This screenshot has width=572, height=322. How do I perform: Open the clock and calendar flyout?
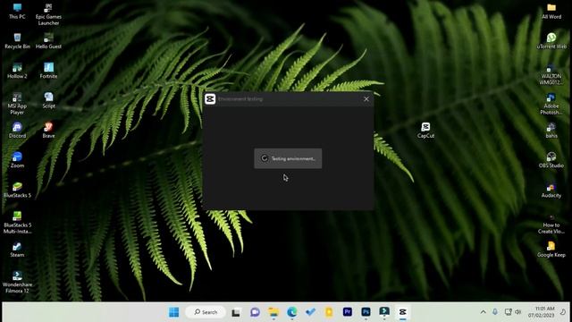[541, 312]
